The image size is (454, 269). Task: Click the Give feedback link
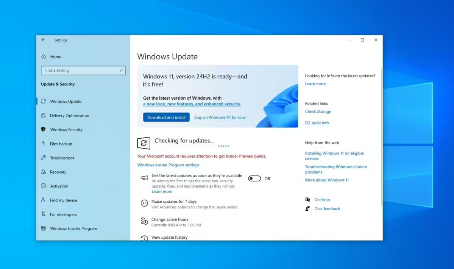(x=327, y=209)
